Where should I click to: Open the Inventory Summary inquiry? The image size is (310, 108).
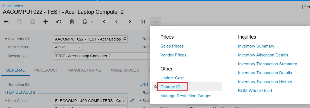tap(256, 46)
